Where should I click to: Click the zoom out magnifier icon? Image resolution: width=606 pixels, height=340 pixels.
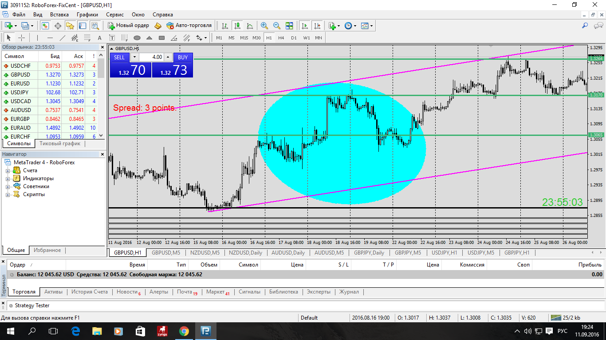point(277,26)
